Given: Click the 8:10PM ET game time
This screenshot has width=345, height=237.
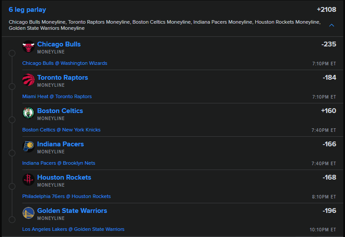Looking at the screenshot, I should (324, 197).
